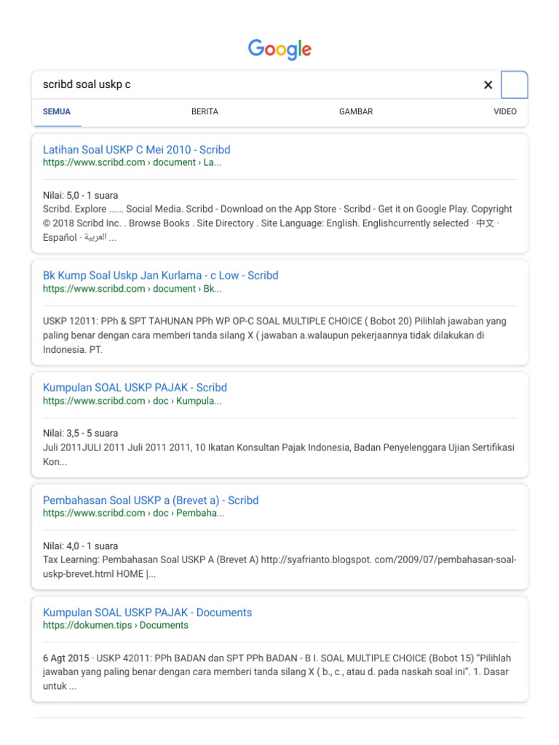Click the search field with 'scribd soal uskp c'
Image resolution: width=559 pixels, height=745 pixels.
click(x=255, y=85)
